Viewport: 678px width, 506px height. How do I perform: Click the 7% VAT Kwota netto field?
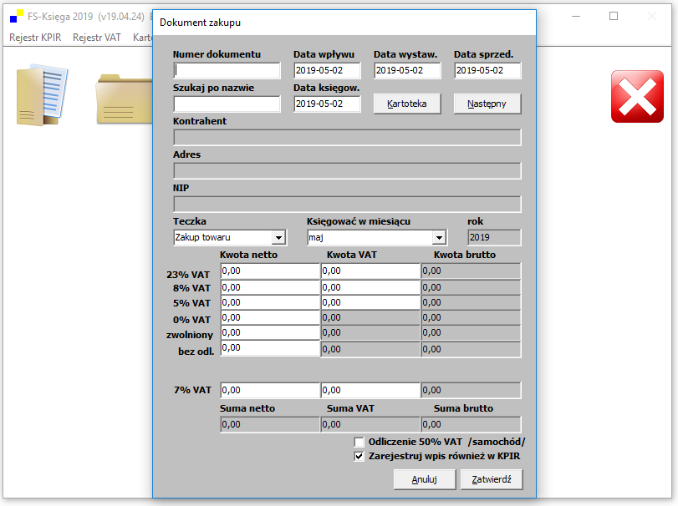270,390
